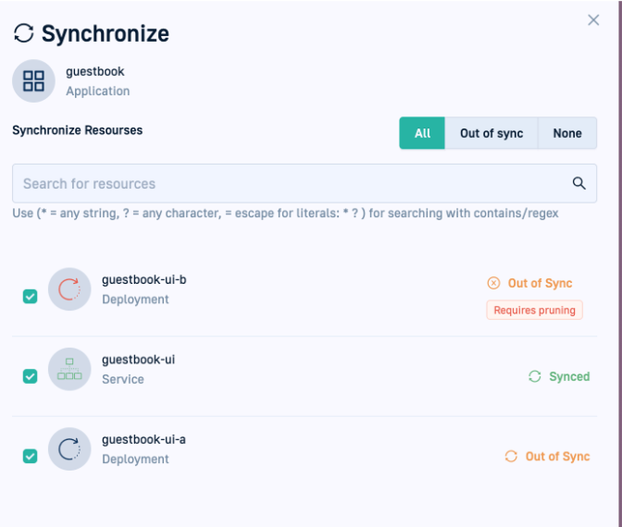Click the guestbook application name

click(94, 71)
